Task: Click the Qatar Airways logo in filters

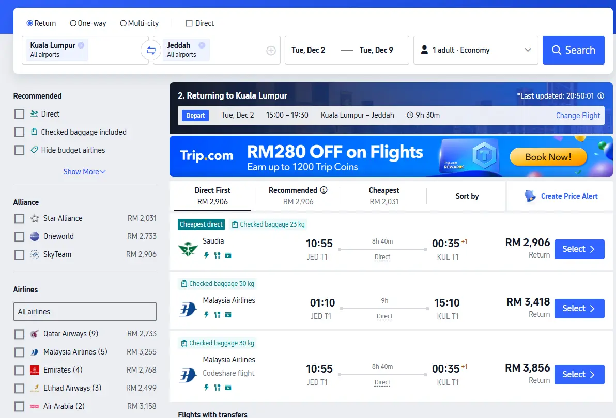Action: pos(35,334)
